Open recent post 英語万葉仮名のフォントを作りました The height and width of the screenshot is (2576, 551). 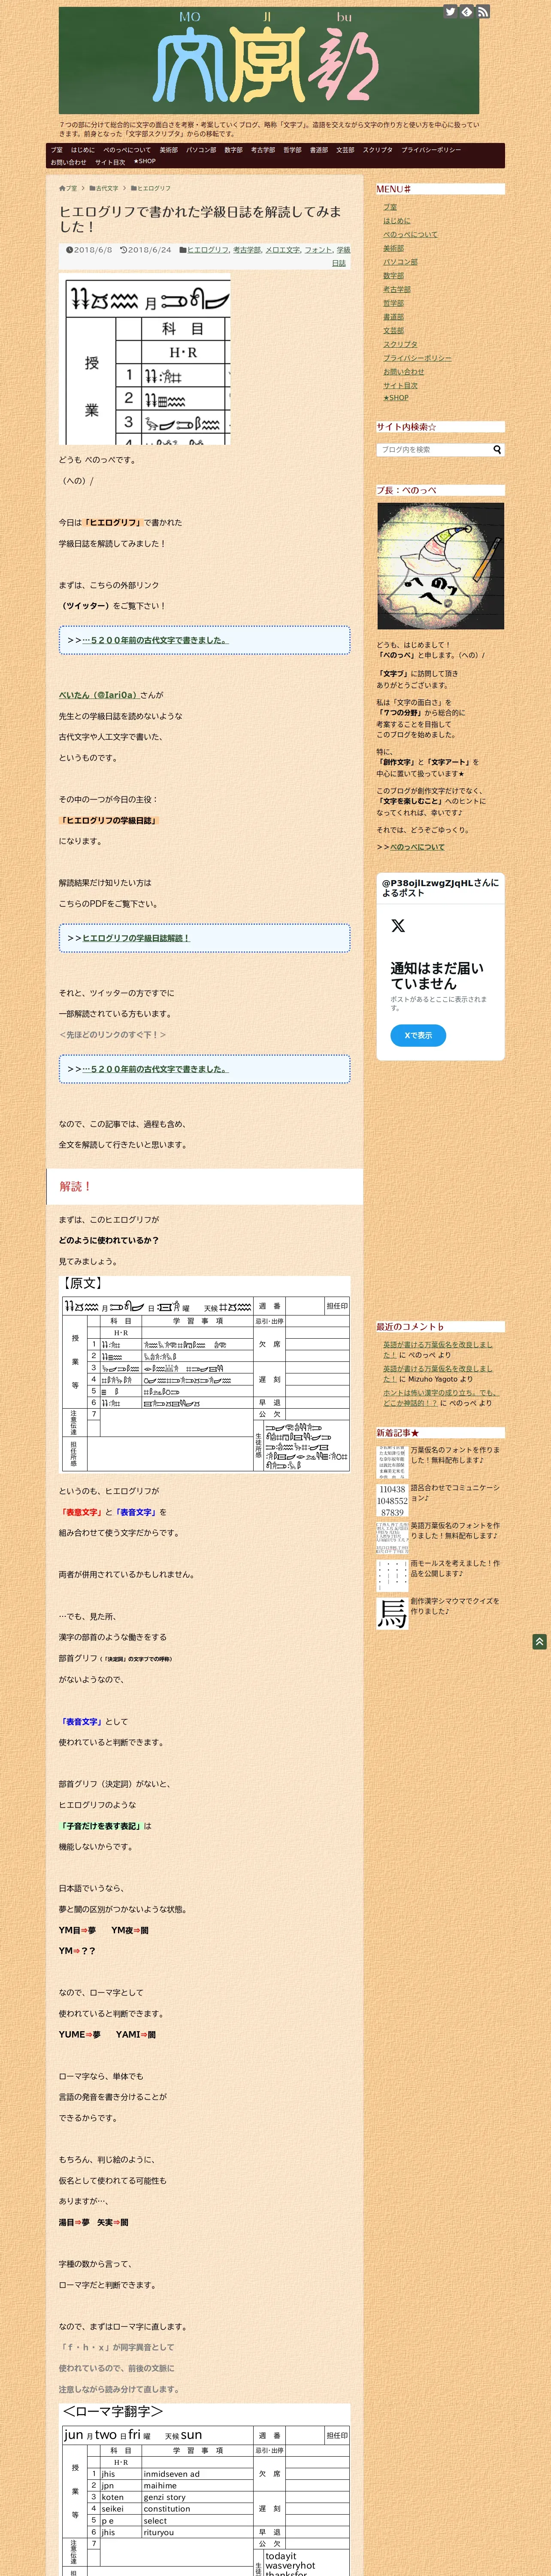tap(455, 1531)
